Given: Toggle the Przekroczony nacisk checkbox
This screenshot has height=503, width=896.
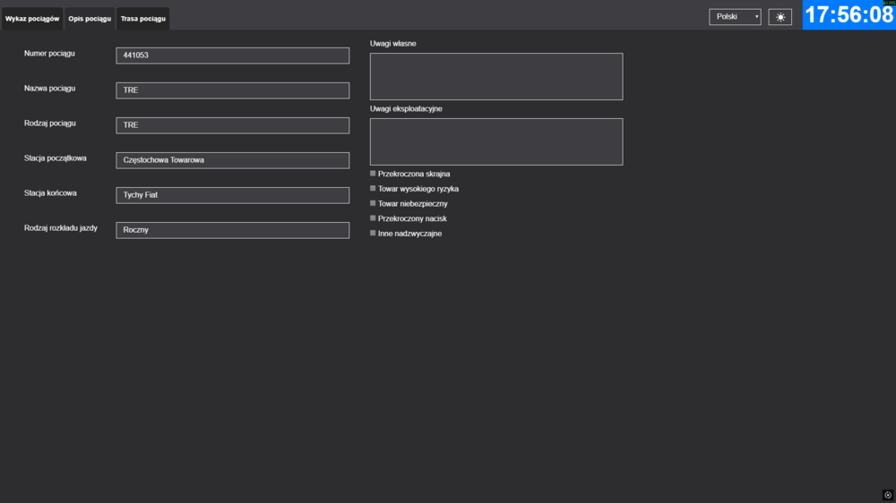Looking at the screenshot, I should click(x=374, y=218).
